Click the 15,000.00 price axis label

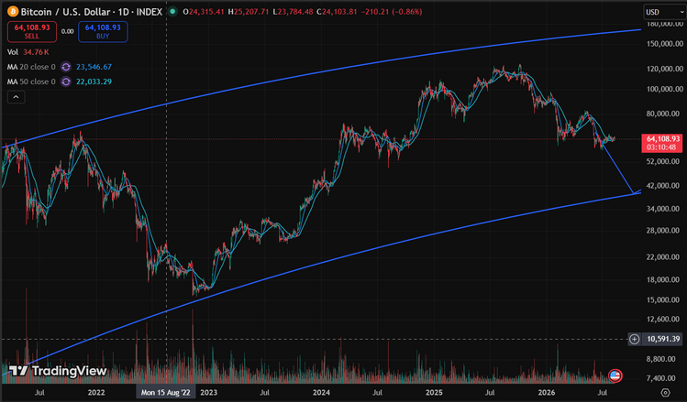click(x=665, y=300)
